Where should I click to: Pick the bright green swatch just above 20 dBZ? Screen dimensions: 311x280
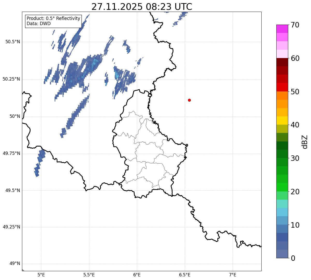tap(282, 187)
